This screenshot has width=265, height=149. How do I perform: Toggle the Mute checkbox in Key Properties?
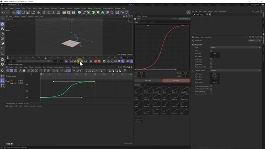tap(211, 50)
